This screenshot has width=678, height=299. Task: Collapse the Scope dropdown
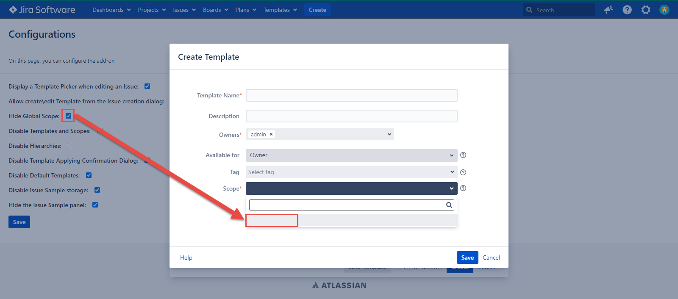(x=351, y=188)
